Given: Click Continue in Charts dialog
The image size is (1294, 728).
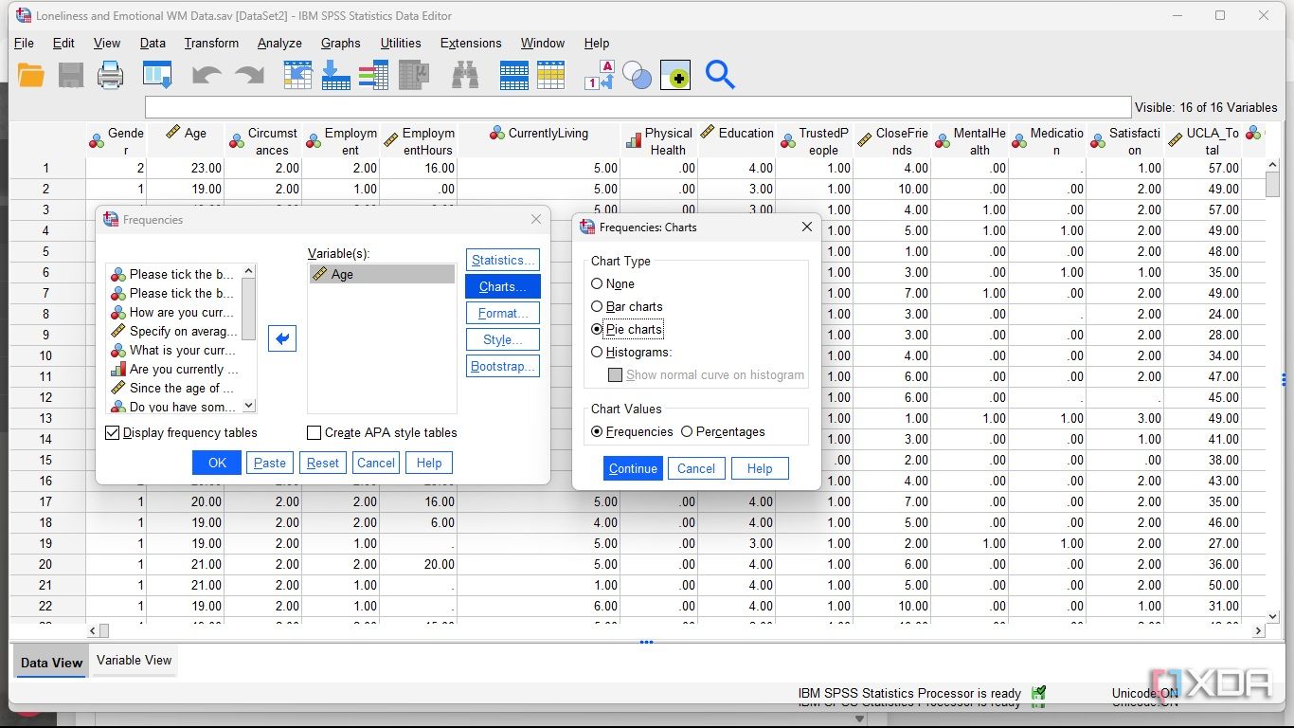Looking at the screenshot, I should pyautogui.click(x=633, y=468).
